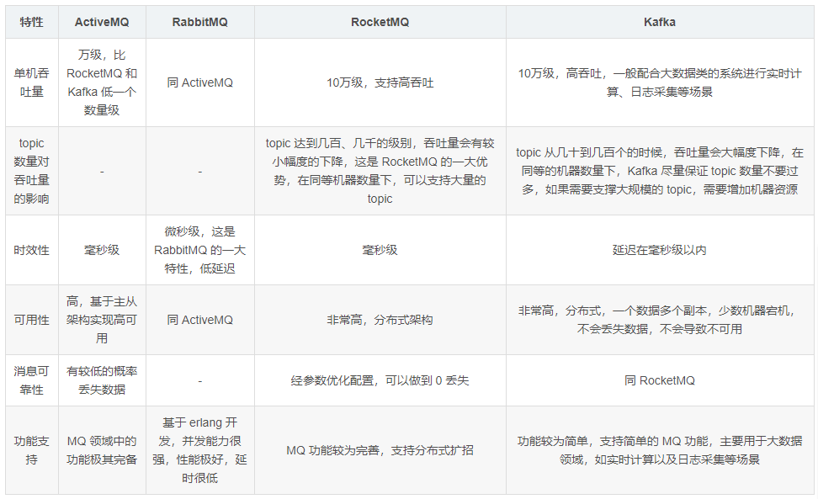The image size is (818, 499).
Task: Select the RocketMQ column header
Action: pyautogui.click(x=380, y=23)
